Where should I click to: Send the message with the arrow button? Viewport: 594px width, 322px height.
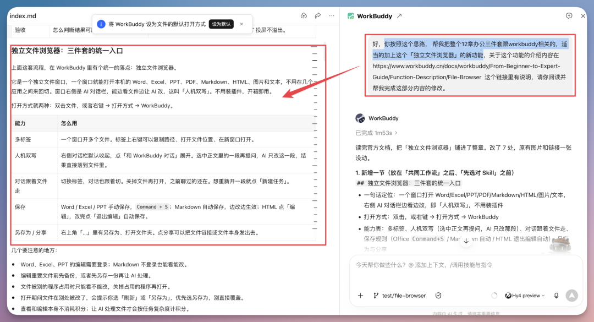(x=572, y=296)
